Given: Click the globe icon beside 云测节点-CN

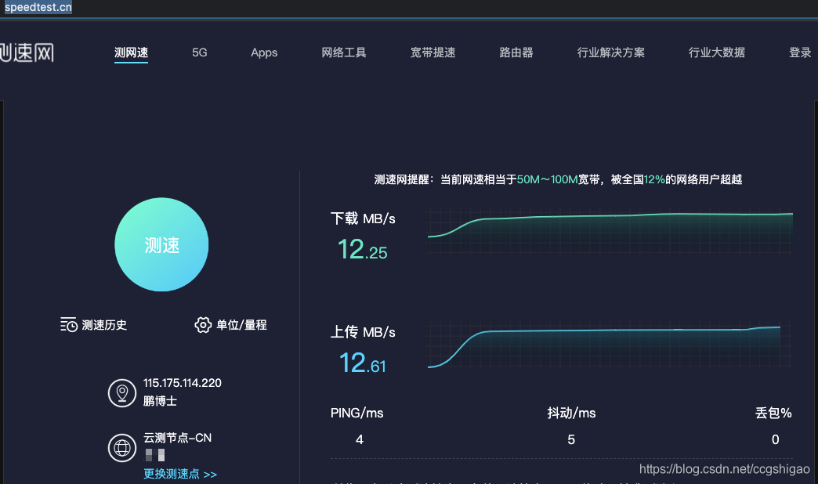Looking at the screenshot, I should [122, 448].
